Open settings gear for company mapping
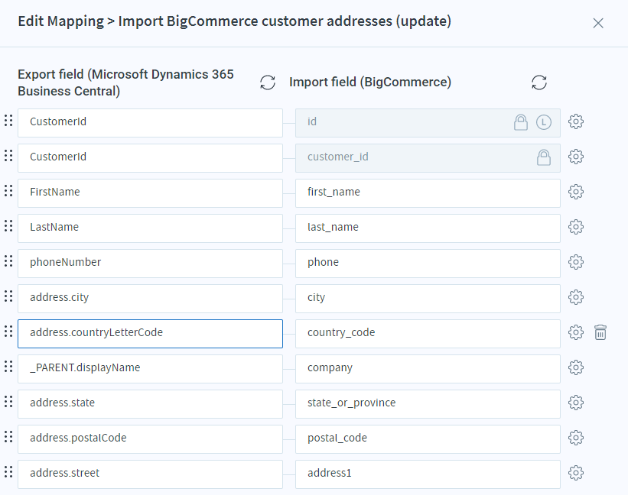 [575, 367]
